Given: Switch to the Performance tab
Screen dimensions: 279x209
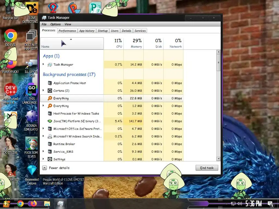Looking at the screenshot, I should (x=67, y=31).
